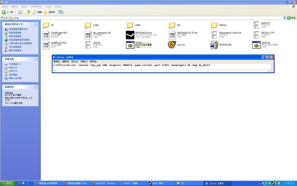Open the cstrike folder
This screenshot has height=186, width=297.
130,25
